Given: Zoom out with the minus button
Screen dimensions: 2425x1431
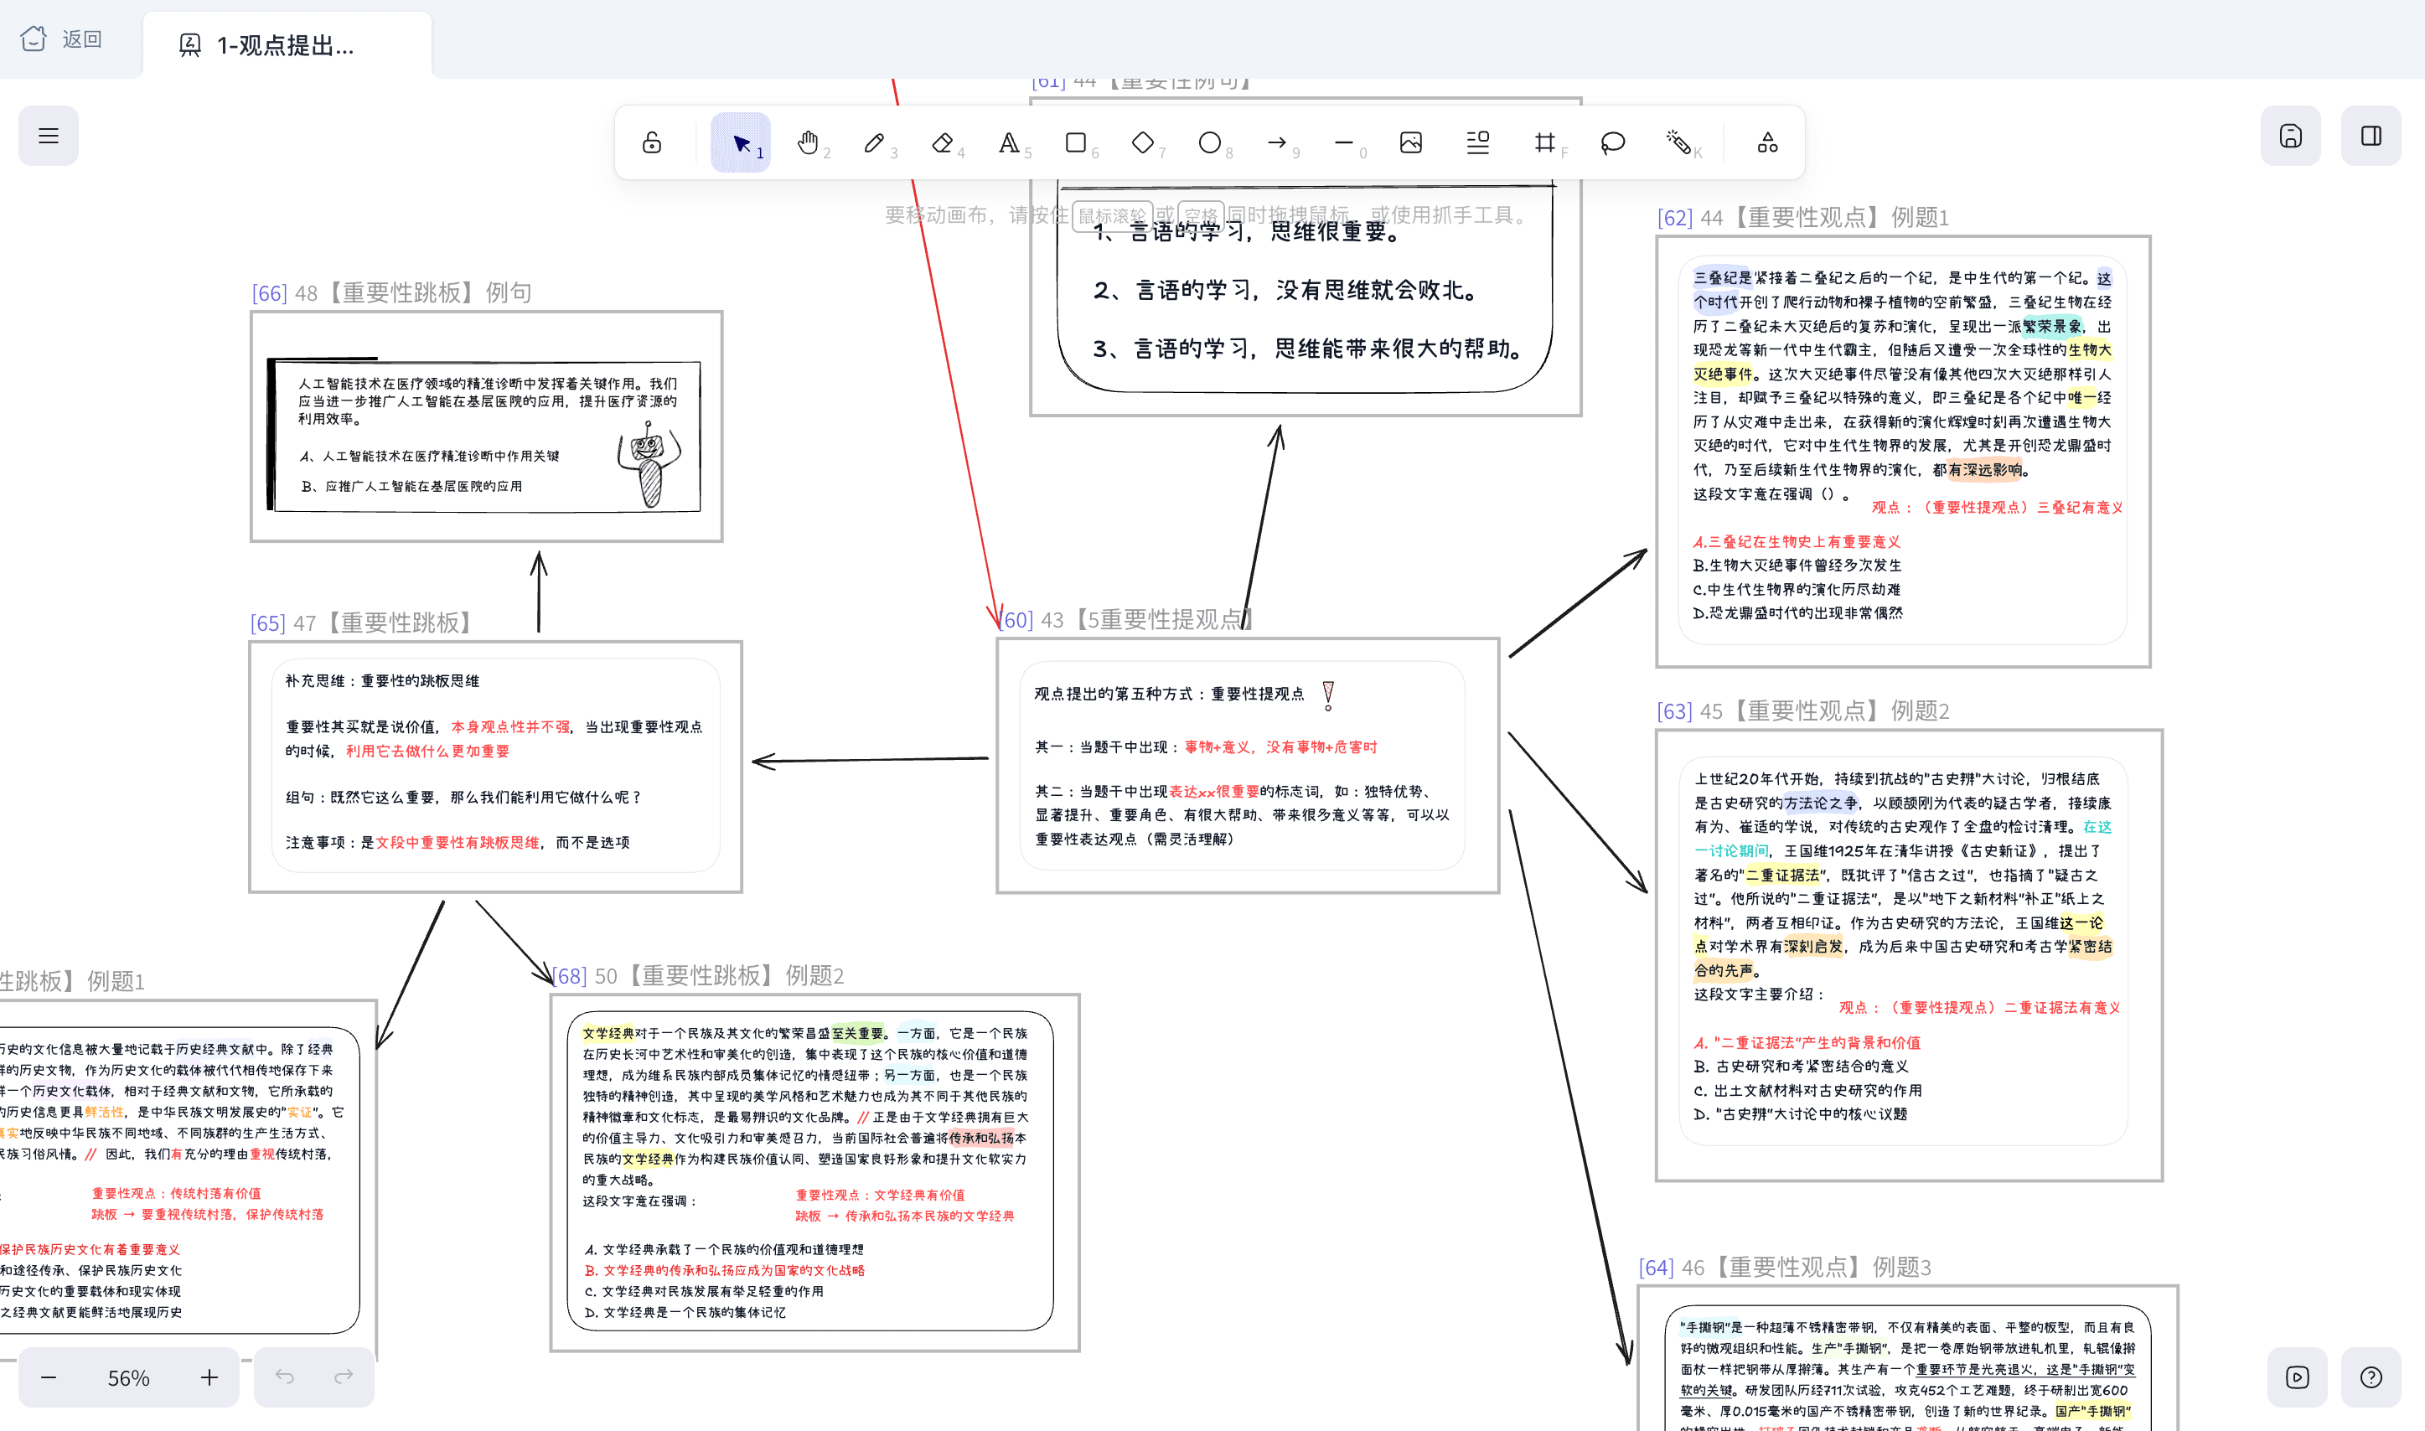Looking at the screenshot, I should click(x=49, y=1378).
